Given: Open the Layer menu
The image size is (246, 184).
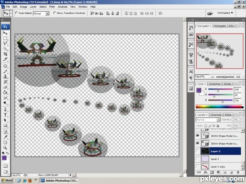Looking at the screenshot, I should click(33, 7).
